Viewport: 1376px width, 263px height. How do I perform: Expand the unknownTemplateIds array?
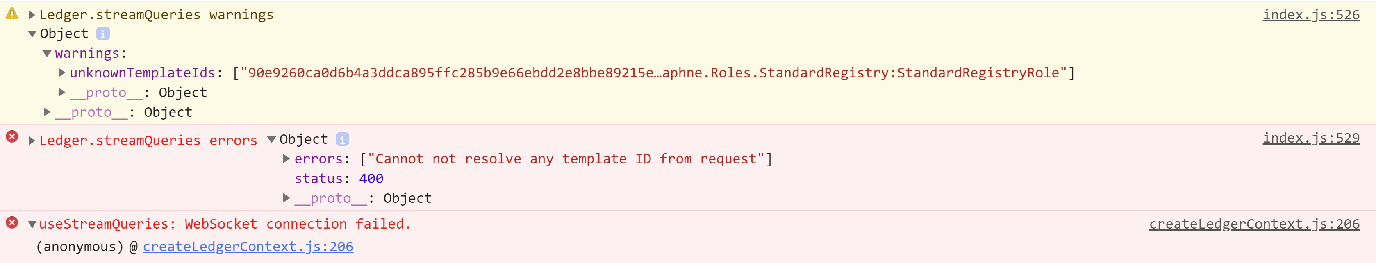pos(62,73)
